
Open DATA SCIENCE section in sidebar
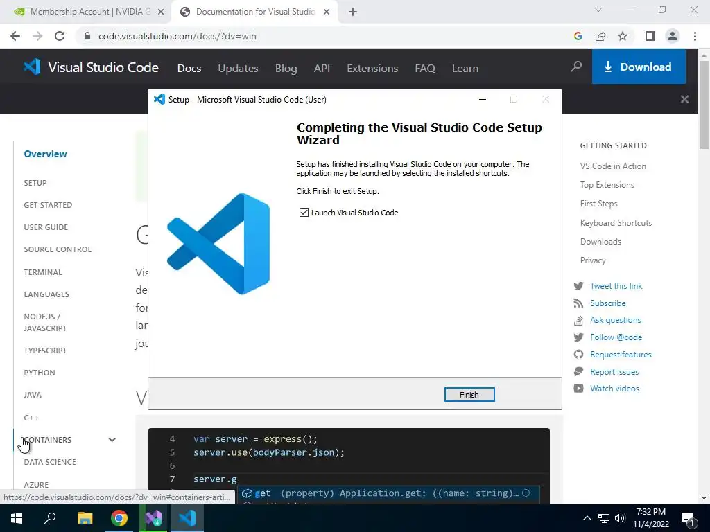coord(50,462)
